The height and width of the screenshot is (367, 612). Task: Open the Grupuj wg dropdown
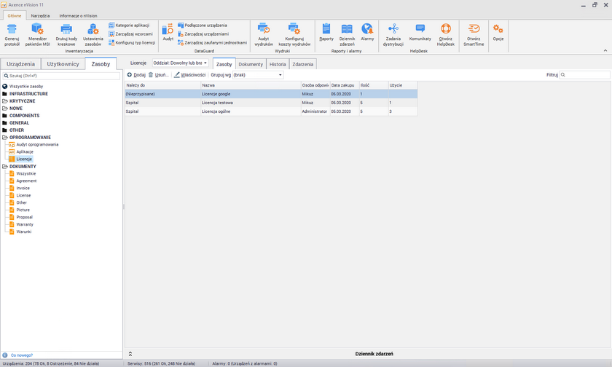point(257,75)
